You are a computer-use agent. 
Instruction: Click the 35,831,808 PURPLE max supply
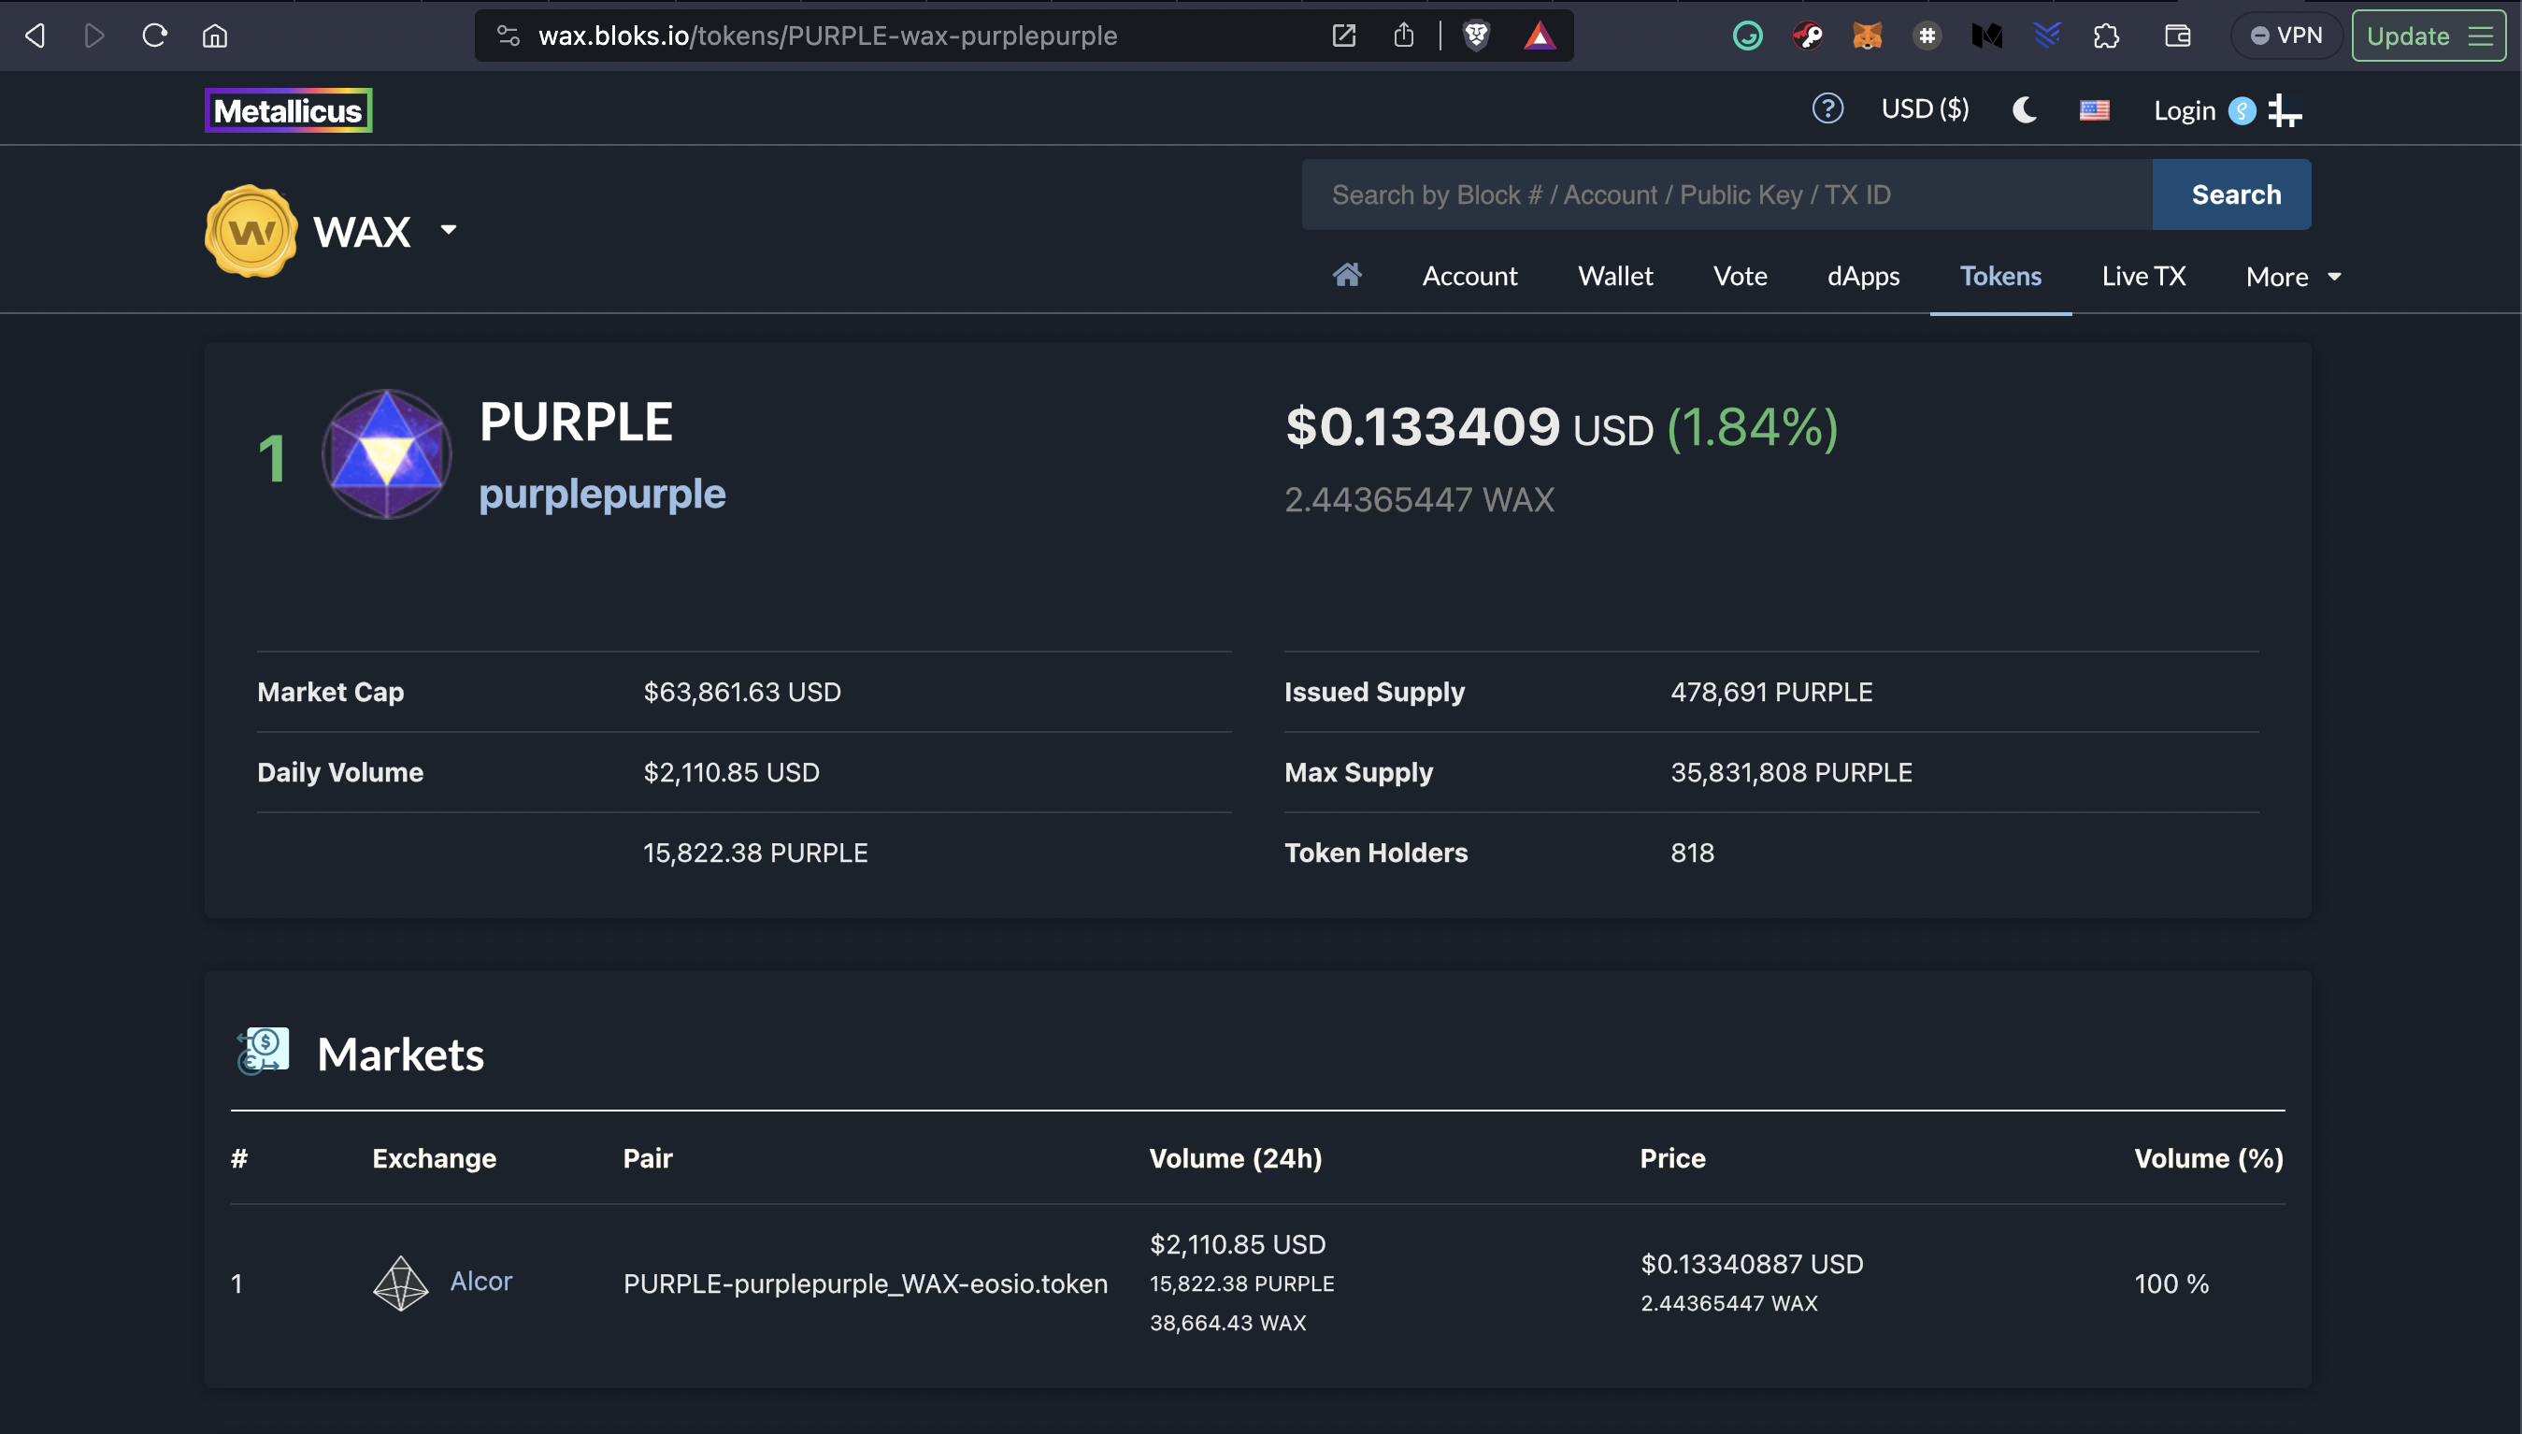(1790, 773)
